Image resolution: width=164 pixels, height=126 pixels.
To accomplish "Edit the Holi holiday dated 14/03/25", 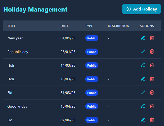I will (x=143, y=65).
